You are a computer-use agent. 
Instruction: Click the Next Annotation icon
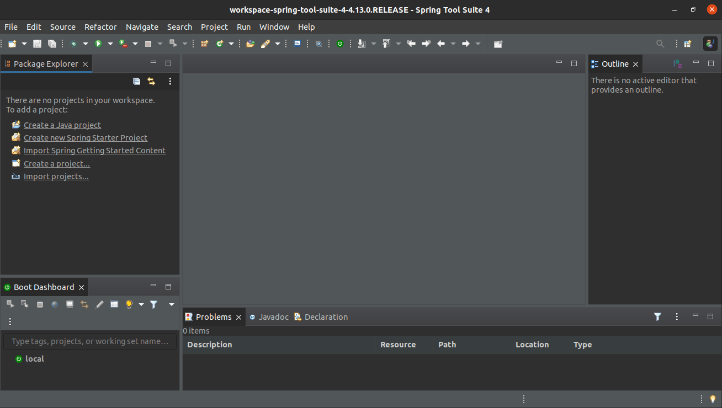(x=362, y=44)
